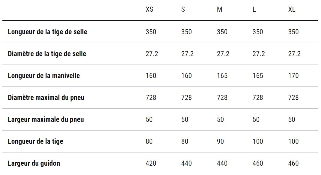The image size is (321, 175).
Task: Click the 460 handlebar width value for XL
Action: 293,164
